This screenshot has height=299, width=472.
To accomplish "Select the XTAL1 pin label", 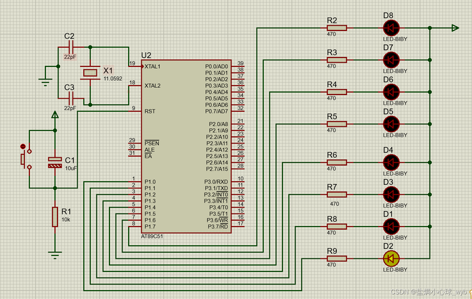I will click(x=153, y=66).
